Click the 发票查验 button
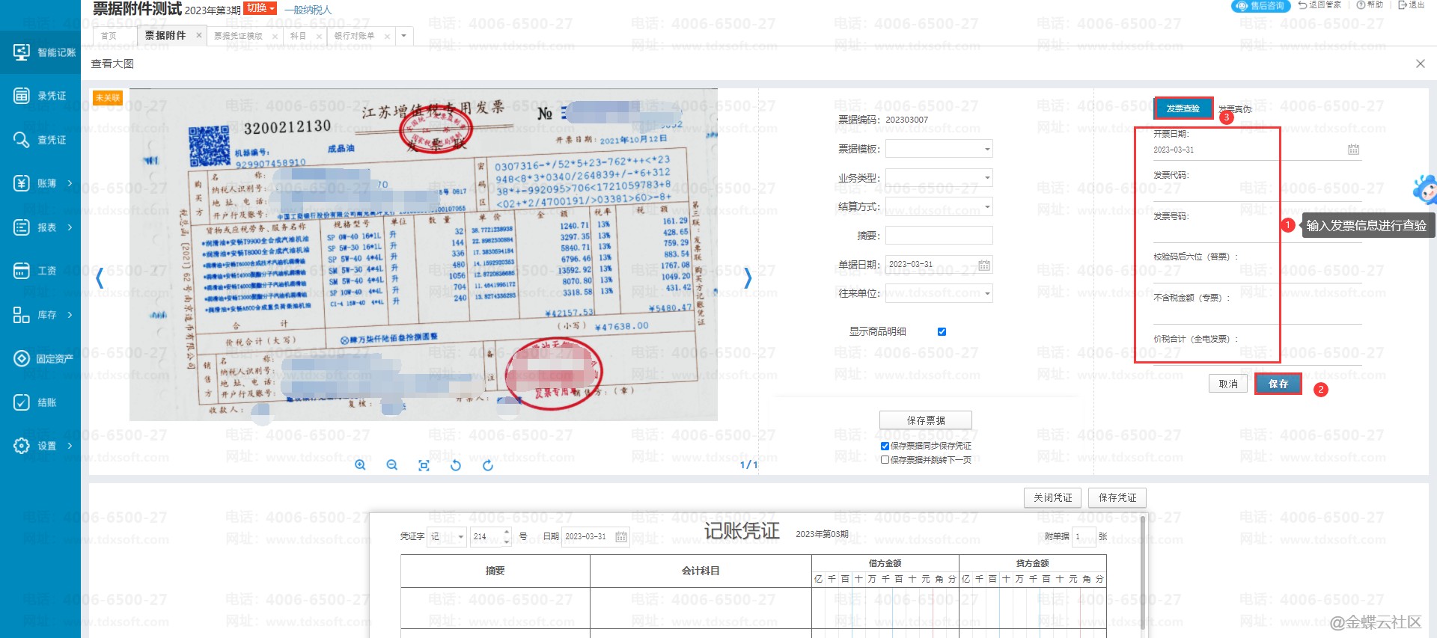The width and height of the screenshot is (1437, 638). pyautogui.click(x=1183, y=108)
